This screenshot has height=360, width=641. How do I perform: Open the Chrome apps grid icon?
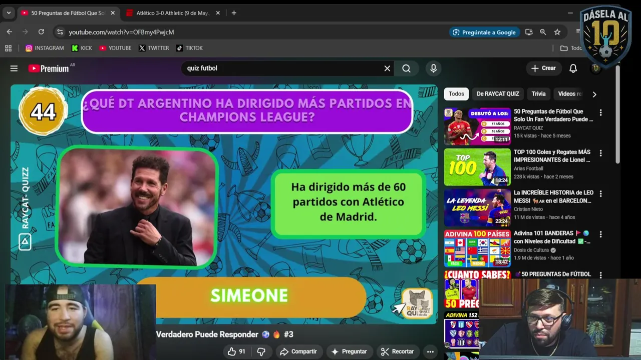tap(8, 48)
